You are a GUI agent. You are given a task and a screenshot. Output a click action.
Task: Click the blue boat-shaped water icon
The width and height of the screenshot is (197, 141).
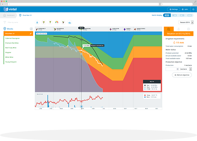70,22
